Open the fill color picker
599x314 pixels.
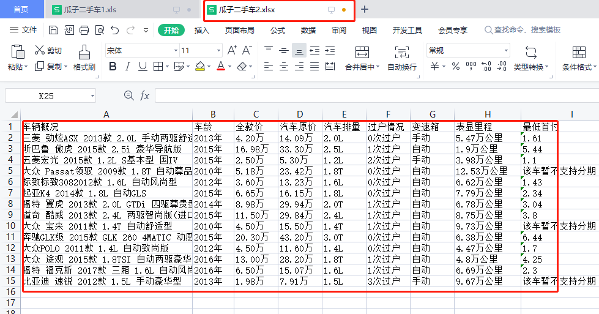pos(200,67)
